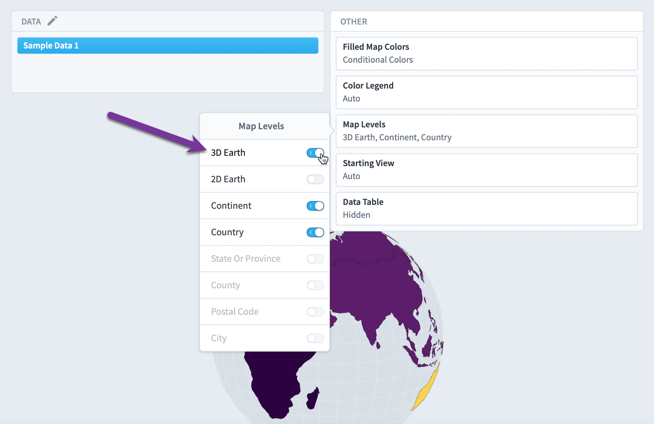Viewport: 654px width, 424px height.
Task: Disable the Continent map level toggle
Action: [x=315, y=206]
